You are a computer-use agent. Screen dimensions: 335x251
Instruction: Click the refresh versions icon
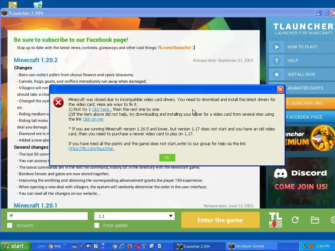click(x=295, y=220)
